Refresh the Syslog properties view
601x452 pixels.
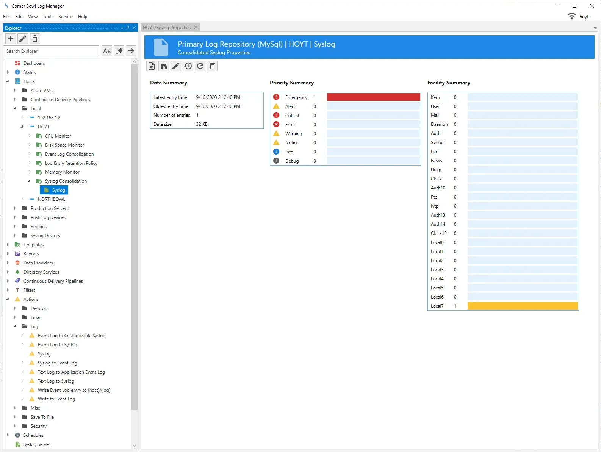[x=200, y=66]
